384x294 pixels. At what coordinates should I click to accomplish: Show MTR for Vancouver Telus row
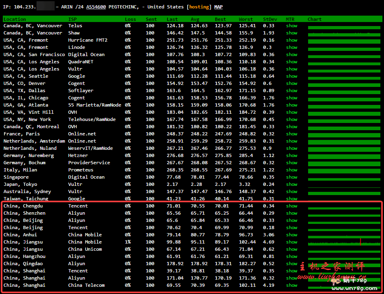[292, 26]
